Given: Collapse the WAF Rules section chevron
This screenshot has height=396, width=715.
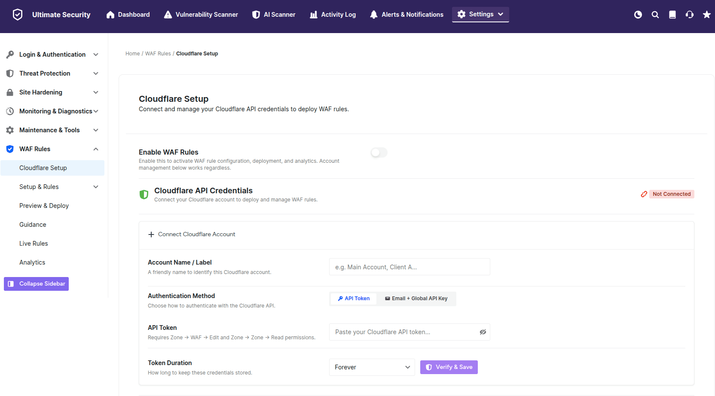Looking at the screenshot, I should point(96,149).
